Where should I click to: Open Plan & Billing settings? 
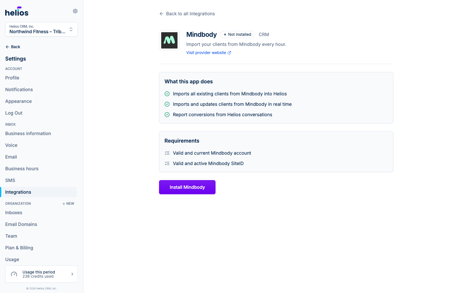pyautogui.click(x=19, y=248)
